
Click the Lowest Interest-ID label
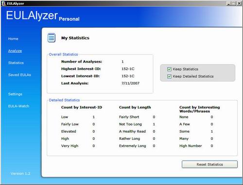click(x=80, y=76)
